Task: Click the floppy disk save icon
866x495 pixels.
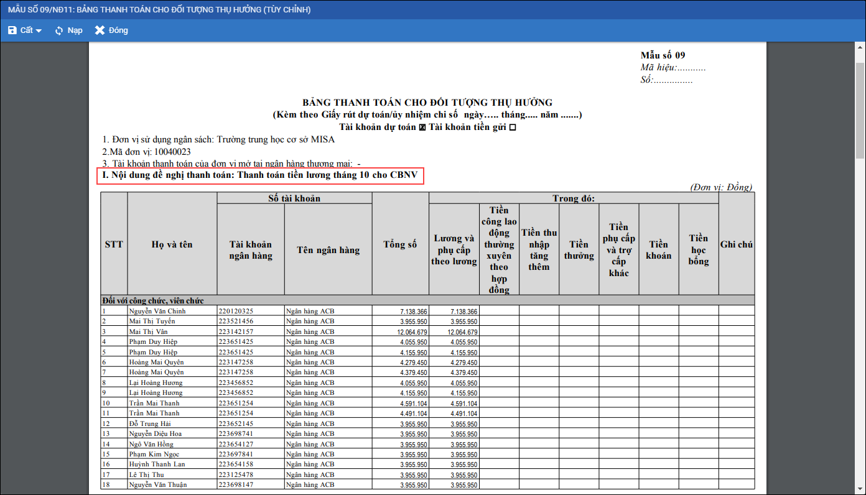Action: [12, 30]
